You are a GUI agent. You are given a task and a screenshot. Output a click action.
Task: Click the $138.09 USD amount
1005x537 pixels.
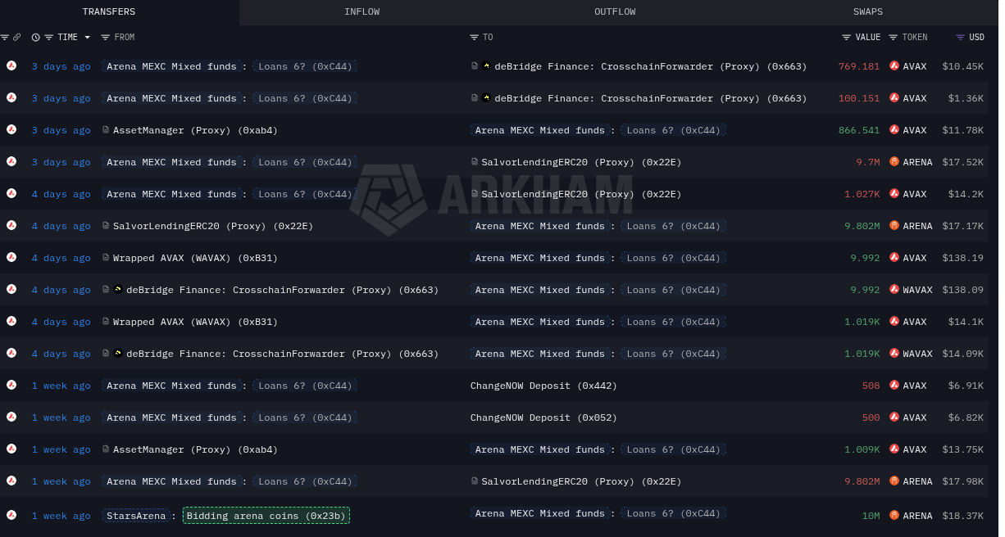point(962,290)
